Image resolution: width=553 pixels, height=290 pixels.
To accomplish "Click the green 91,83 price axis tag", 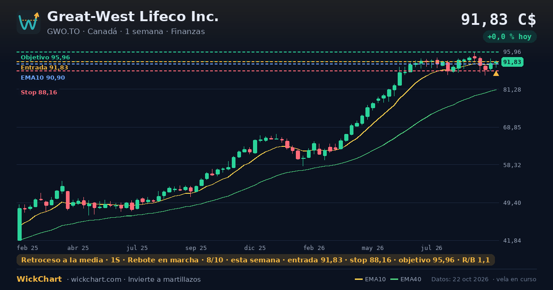I will pyautogui.click(x=512, y=62).
